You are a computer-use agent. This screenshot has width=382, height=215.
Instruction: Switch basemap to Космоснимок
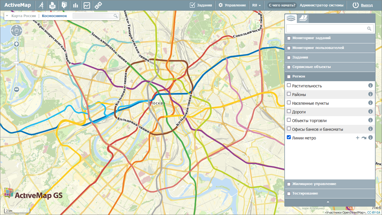click(54, 16)
